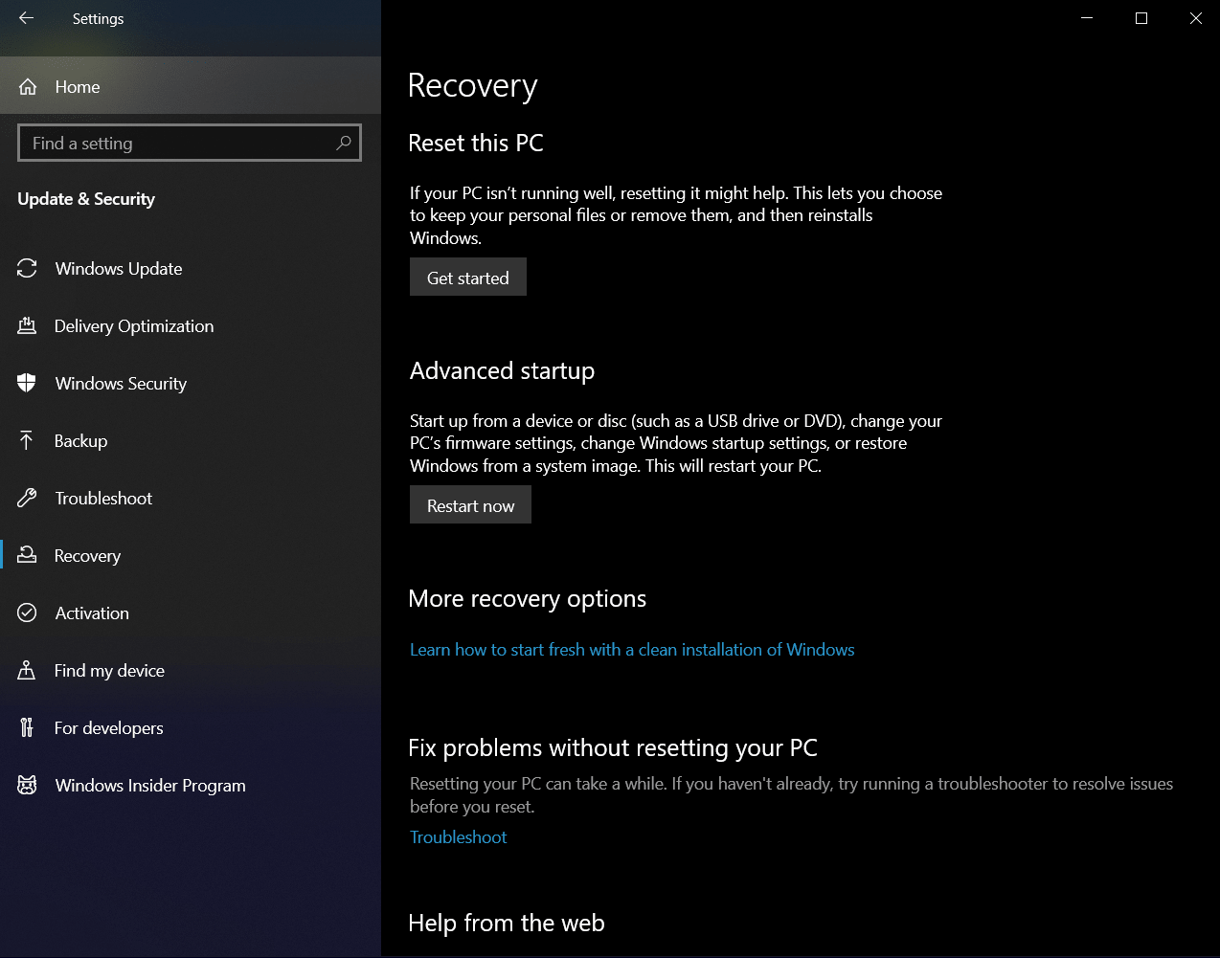Click the For developers tools icon
Image resolution: width=1220 pixels, height=958 pixels.
(x=27, y=727)
